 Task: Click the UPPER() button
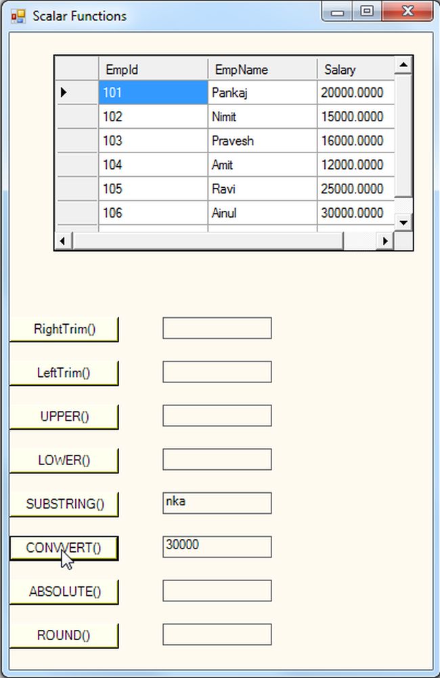pos(64,416)
